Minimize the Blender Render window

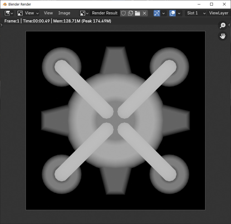coord(199,4)
